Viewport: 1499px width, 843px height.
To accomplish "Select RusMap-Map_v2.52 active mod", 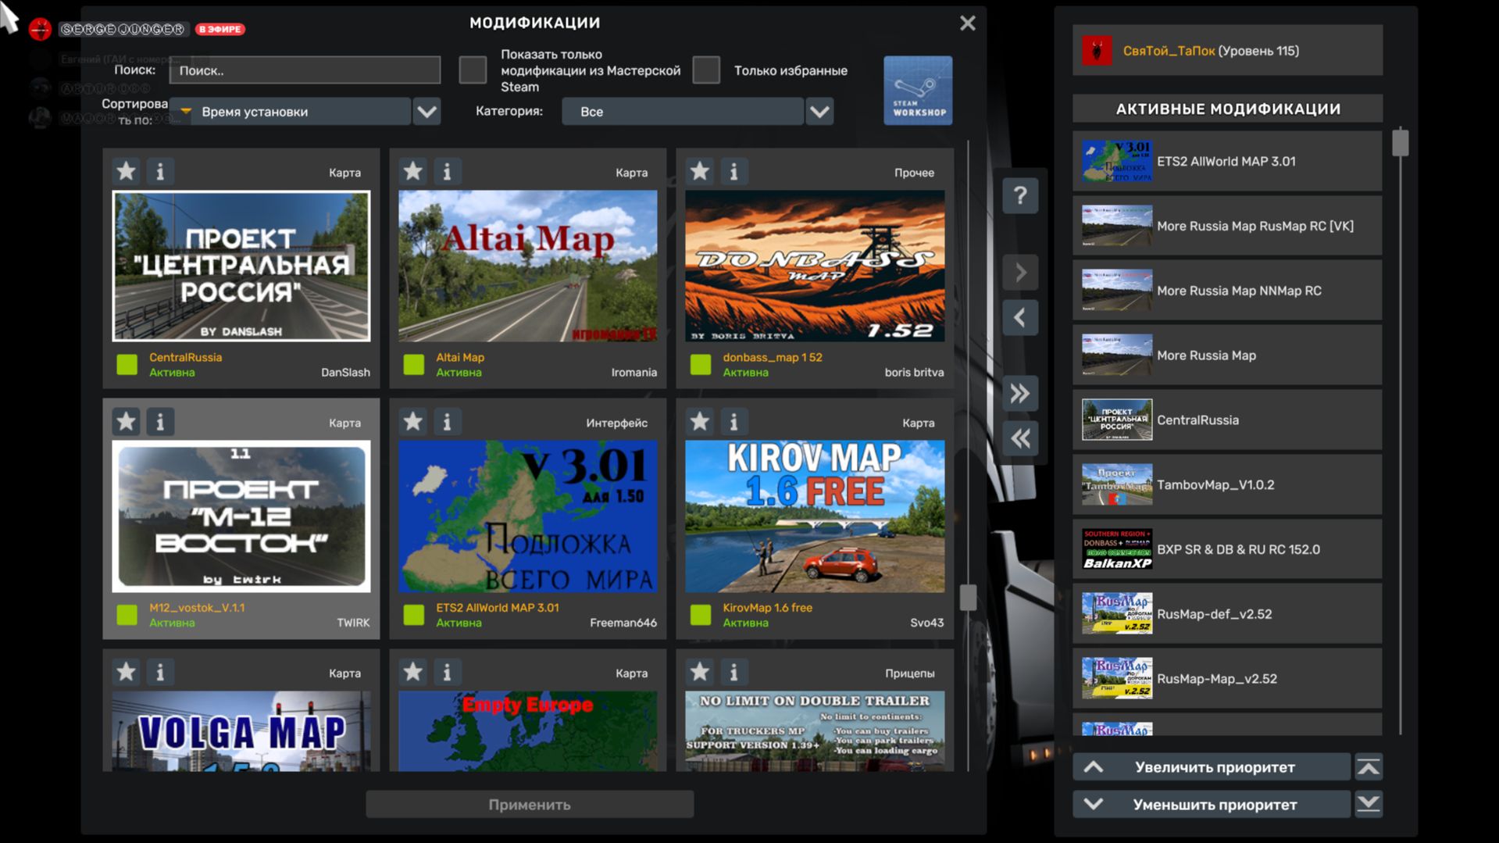I will click(x=1227, y=679).
